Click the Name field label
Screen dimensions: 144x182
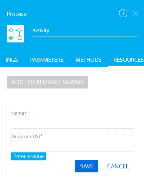[18, 113]
